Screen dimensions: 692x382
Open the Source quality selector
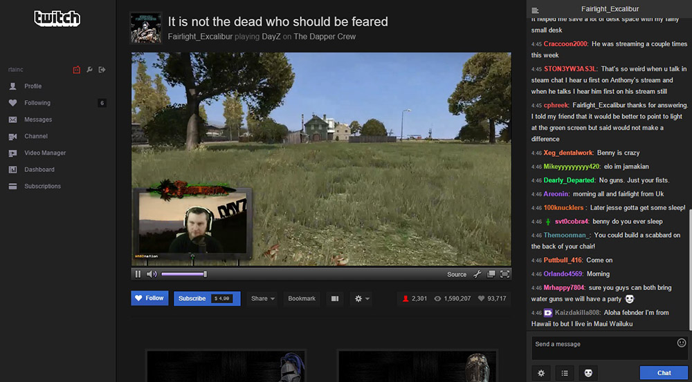pos(457,274)
